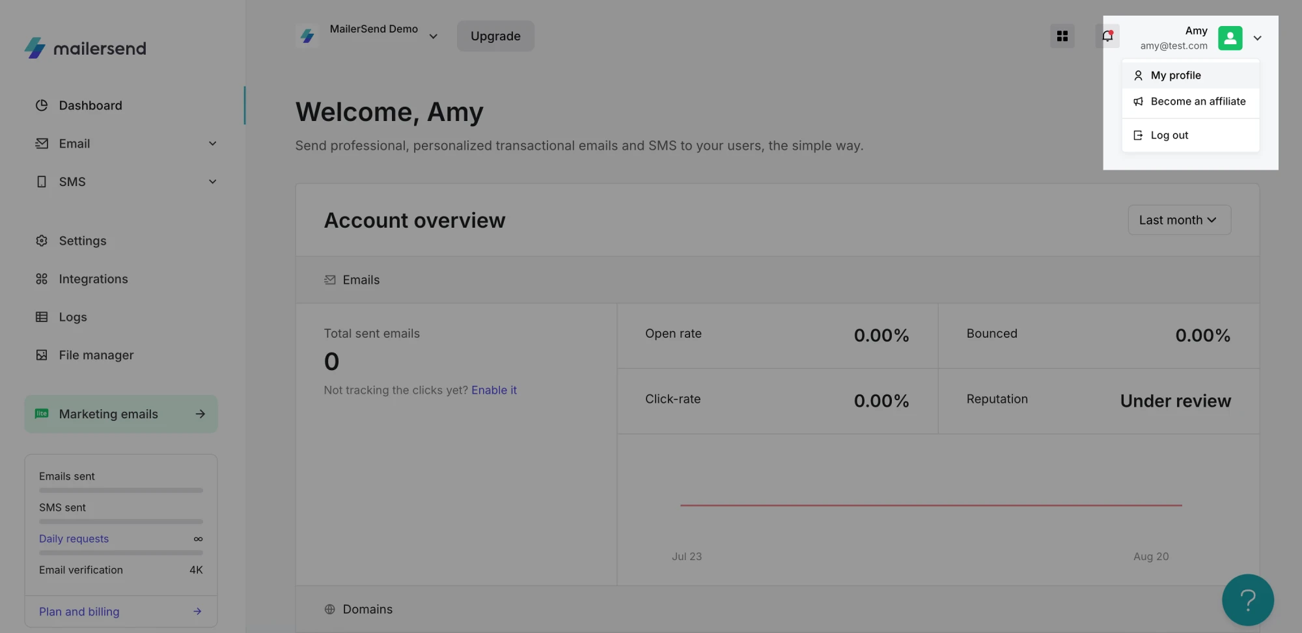Collapse the user menu chevron
1302x633 pixels.
[x=1257, y=38]
